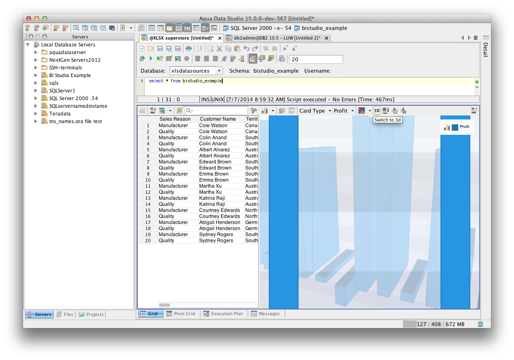Screen dimensions: 514x360
Task: Toggle the highlighted grid layout button in the main toolbar
Action: 178,28
